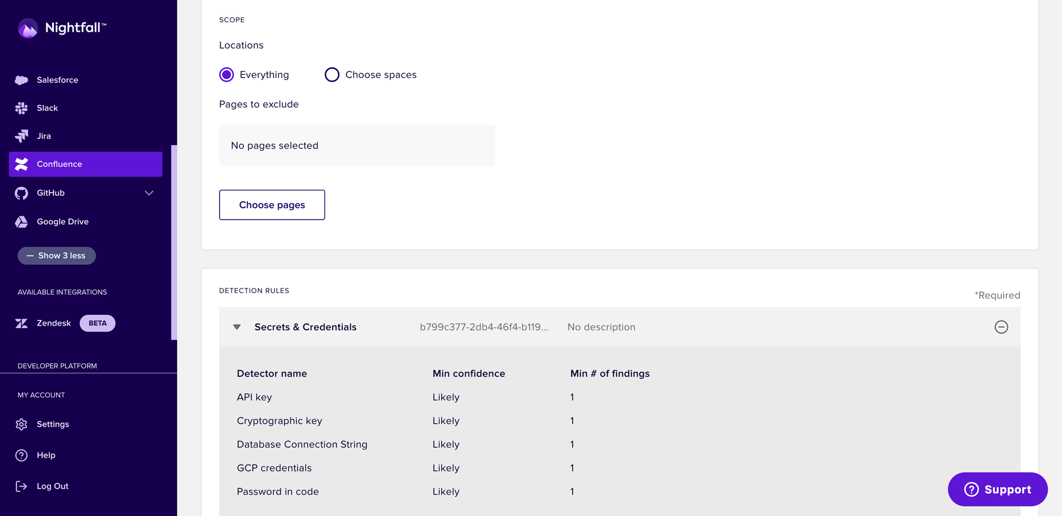The width and height of the screenshot is (1062, 516).
Task: Click the Password in code detector
Action: (278, 491)
